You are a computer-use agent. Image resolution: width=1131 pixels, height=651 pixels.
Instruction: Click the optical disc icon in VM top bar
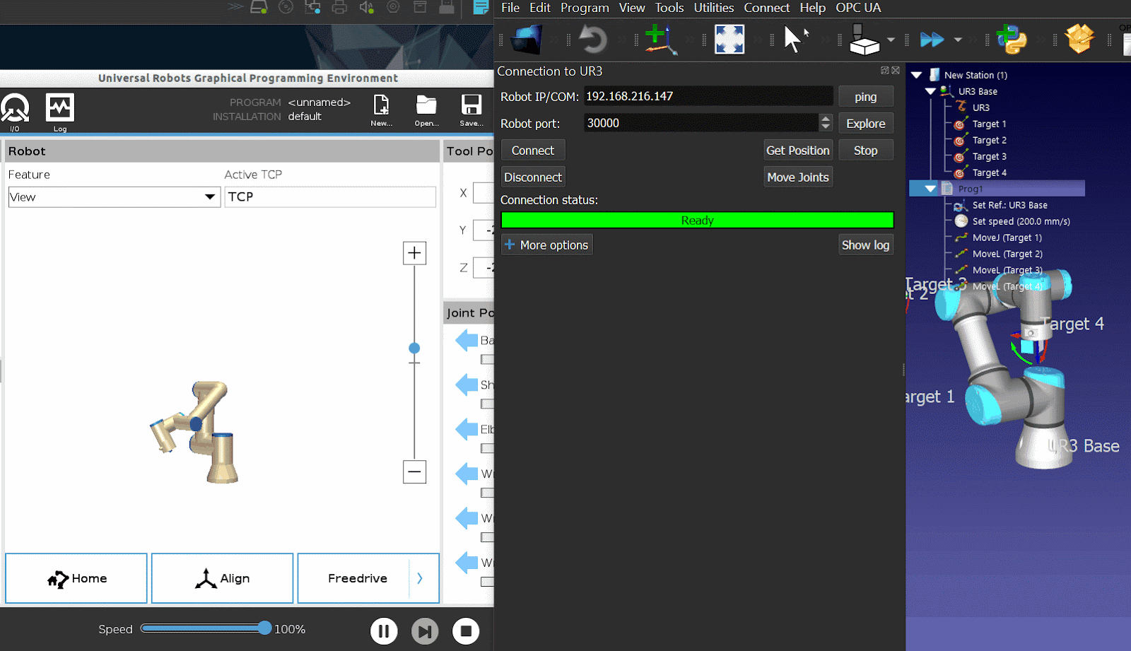coord(286,7)
